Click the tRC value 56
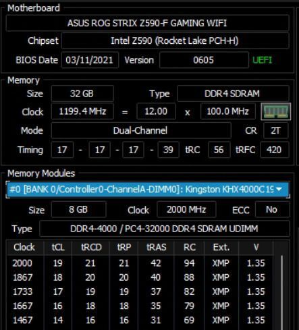The width and height of the screenshot is (299, 330). tap(219, 150)
